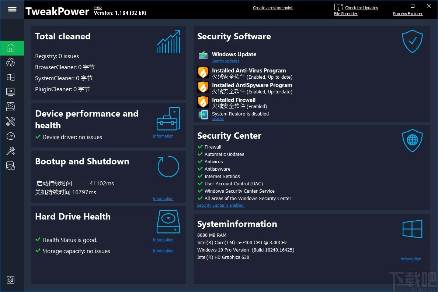The width and height of the screenshot is (438, 292).
Task: Open the magic wand sidebar icon
Action: 11,151
